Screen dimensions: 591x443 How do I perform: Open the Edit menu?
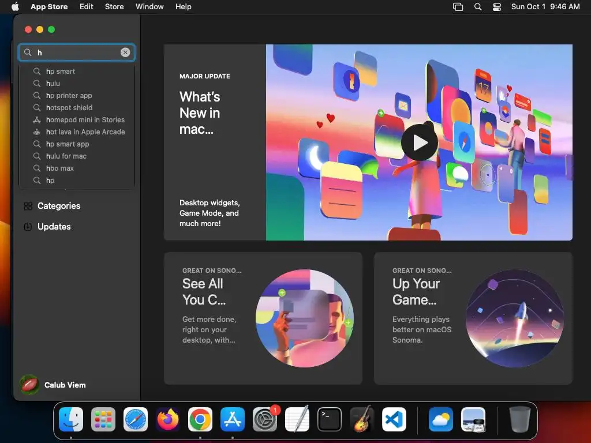(x=87, y=6)
